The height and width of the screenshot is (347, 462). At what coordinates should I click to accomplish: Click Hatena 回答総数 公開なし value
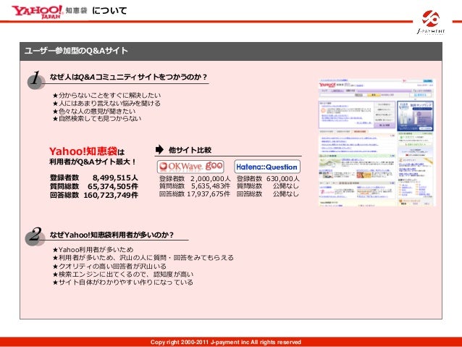pos(285,193)
